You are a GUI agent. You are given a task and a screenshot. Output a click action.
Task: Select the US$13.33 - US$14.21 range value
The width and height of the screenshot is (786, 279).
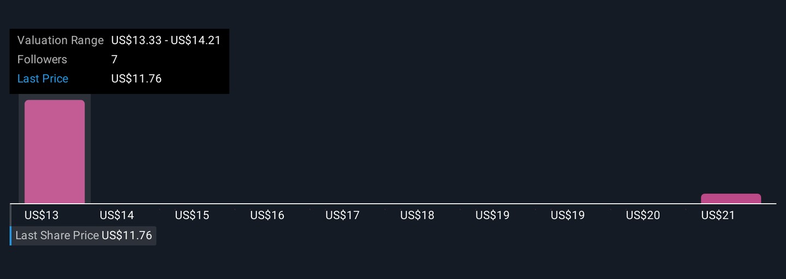click(x=166, y=40)
